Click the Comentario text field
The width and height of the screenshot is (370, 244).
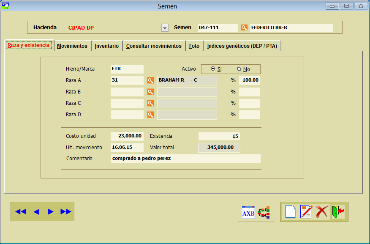pyautogui.click(x=185, y=159)
